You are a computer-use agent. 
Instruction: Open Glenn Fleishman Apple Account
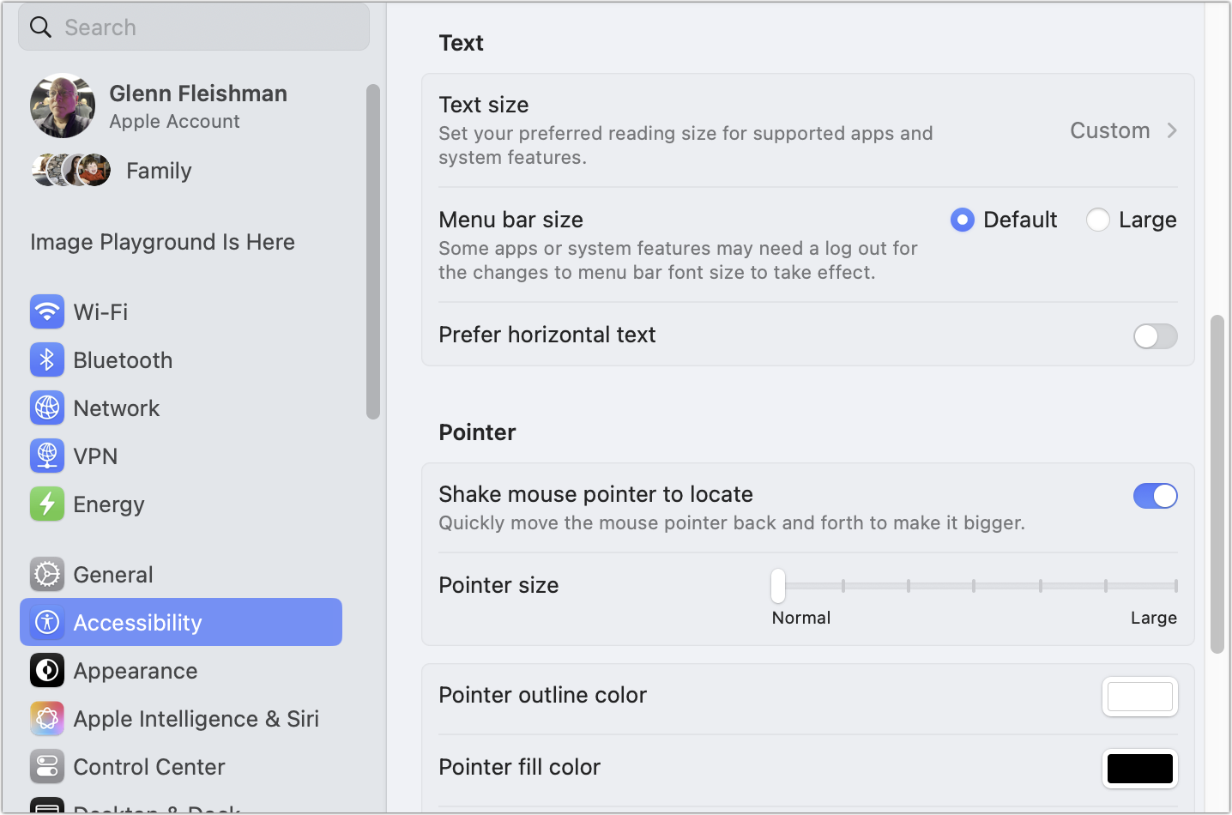[x=197, y=106]
